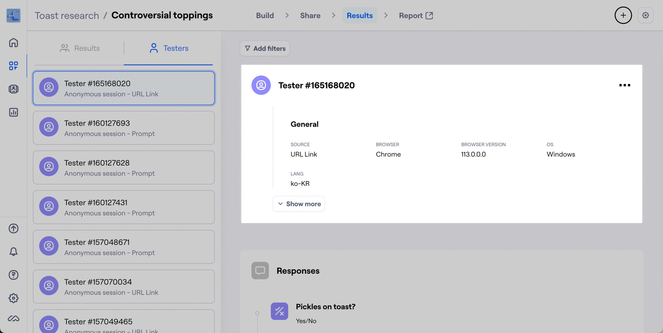Open the analytics chart icon in sidebar
Viewport: 663px width, 333px height.
click(13, 112)
